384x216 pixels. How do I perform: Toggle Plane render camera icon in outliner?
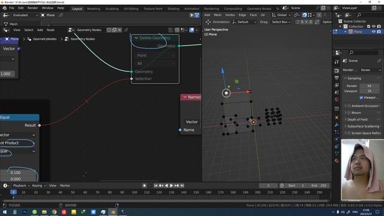379,32
